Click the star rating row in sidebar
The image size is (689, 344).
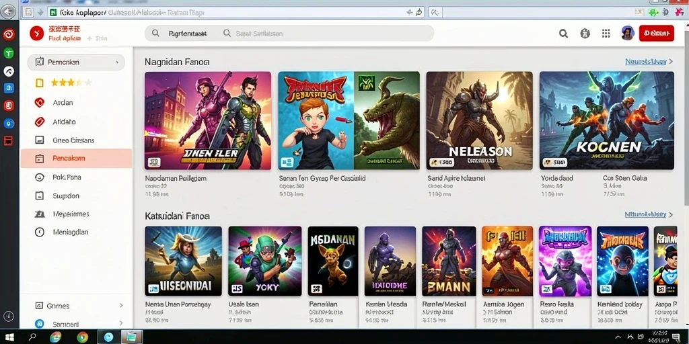[71, 83]
